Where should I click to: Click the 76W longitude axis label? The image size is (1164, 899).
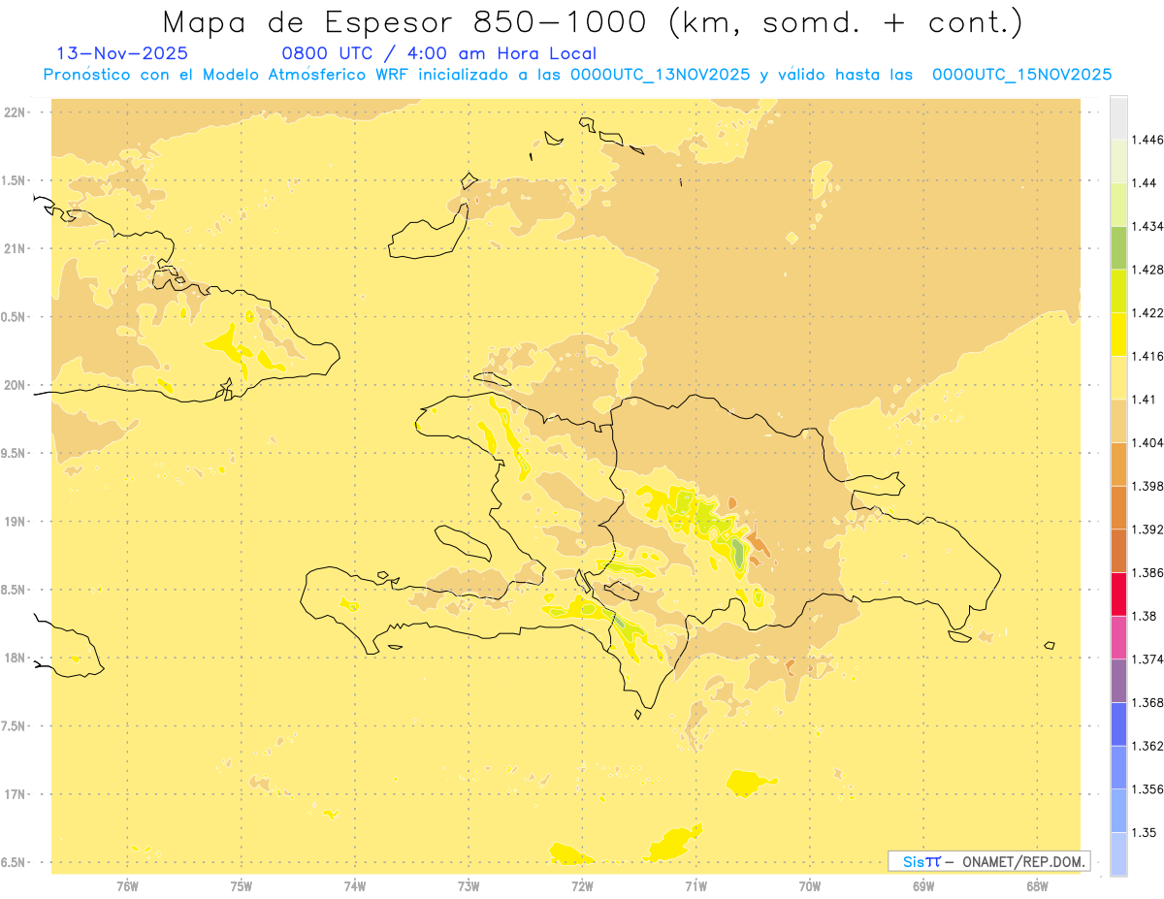[x=127, y=886]
